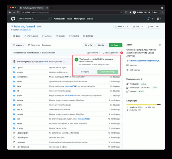Image resolution: width=172 pixels, height=159 pixels.
Task: Open the mikecao/umami fork source link
Action: coord(25,30)
